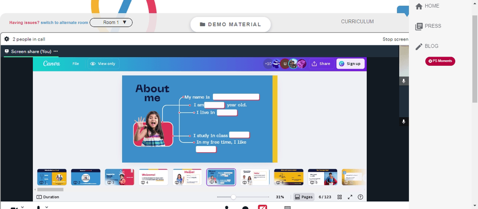Select the About me slide thumbnail 6

tap(221, 177)
